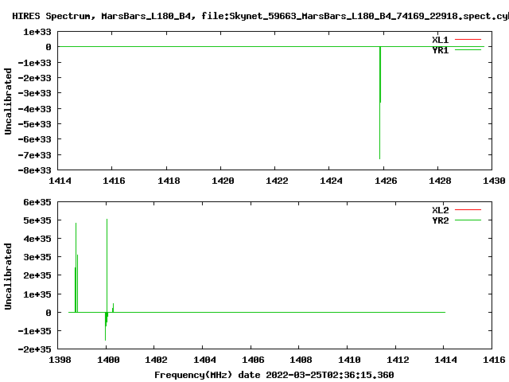Click the 3e+35 y-axis value
This screenshot has height=382, width=509.
tap(37, 257)
